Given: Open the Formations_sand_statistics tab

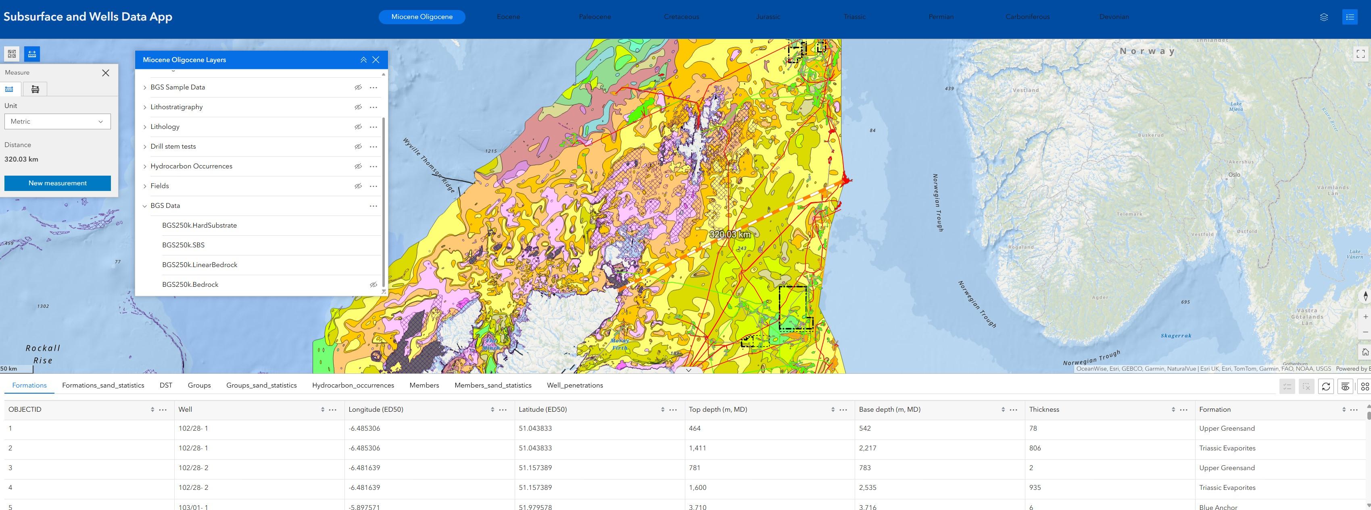Looking at the screenshot, I should point(103,385).
